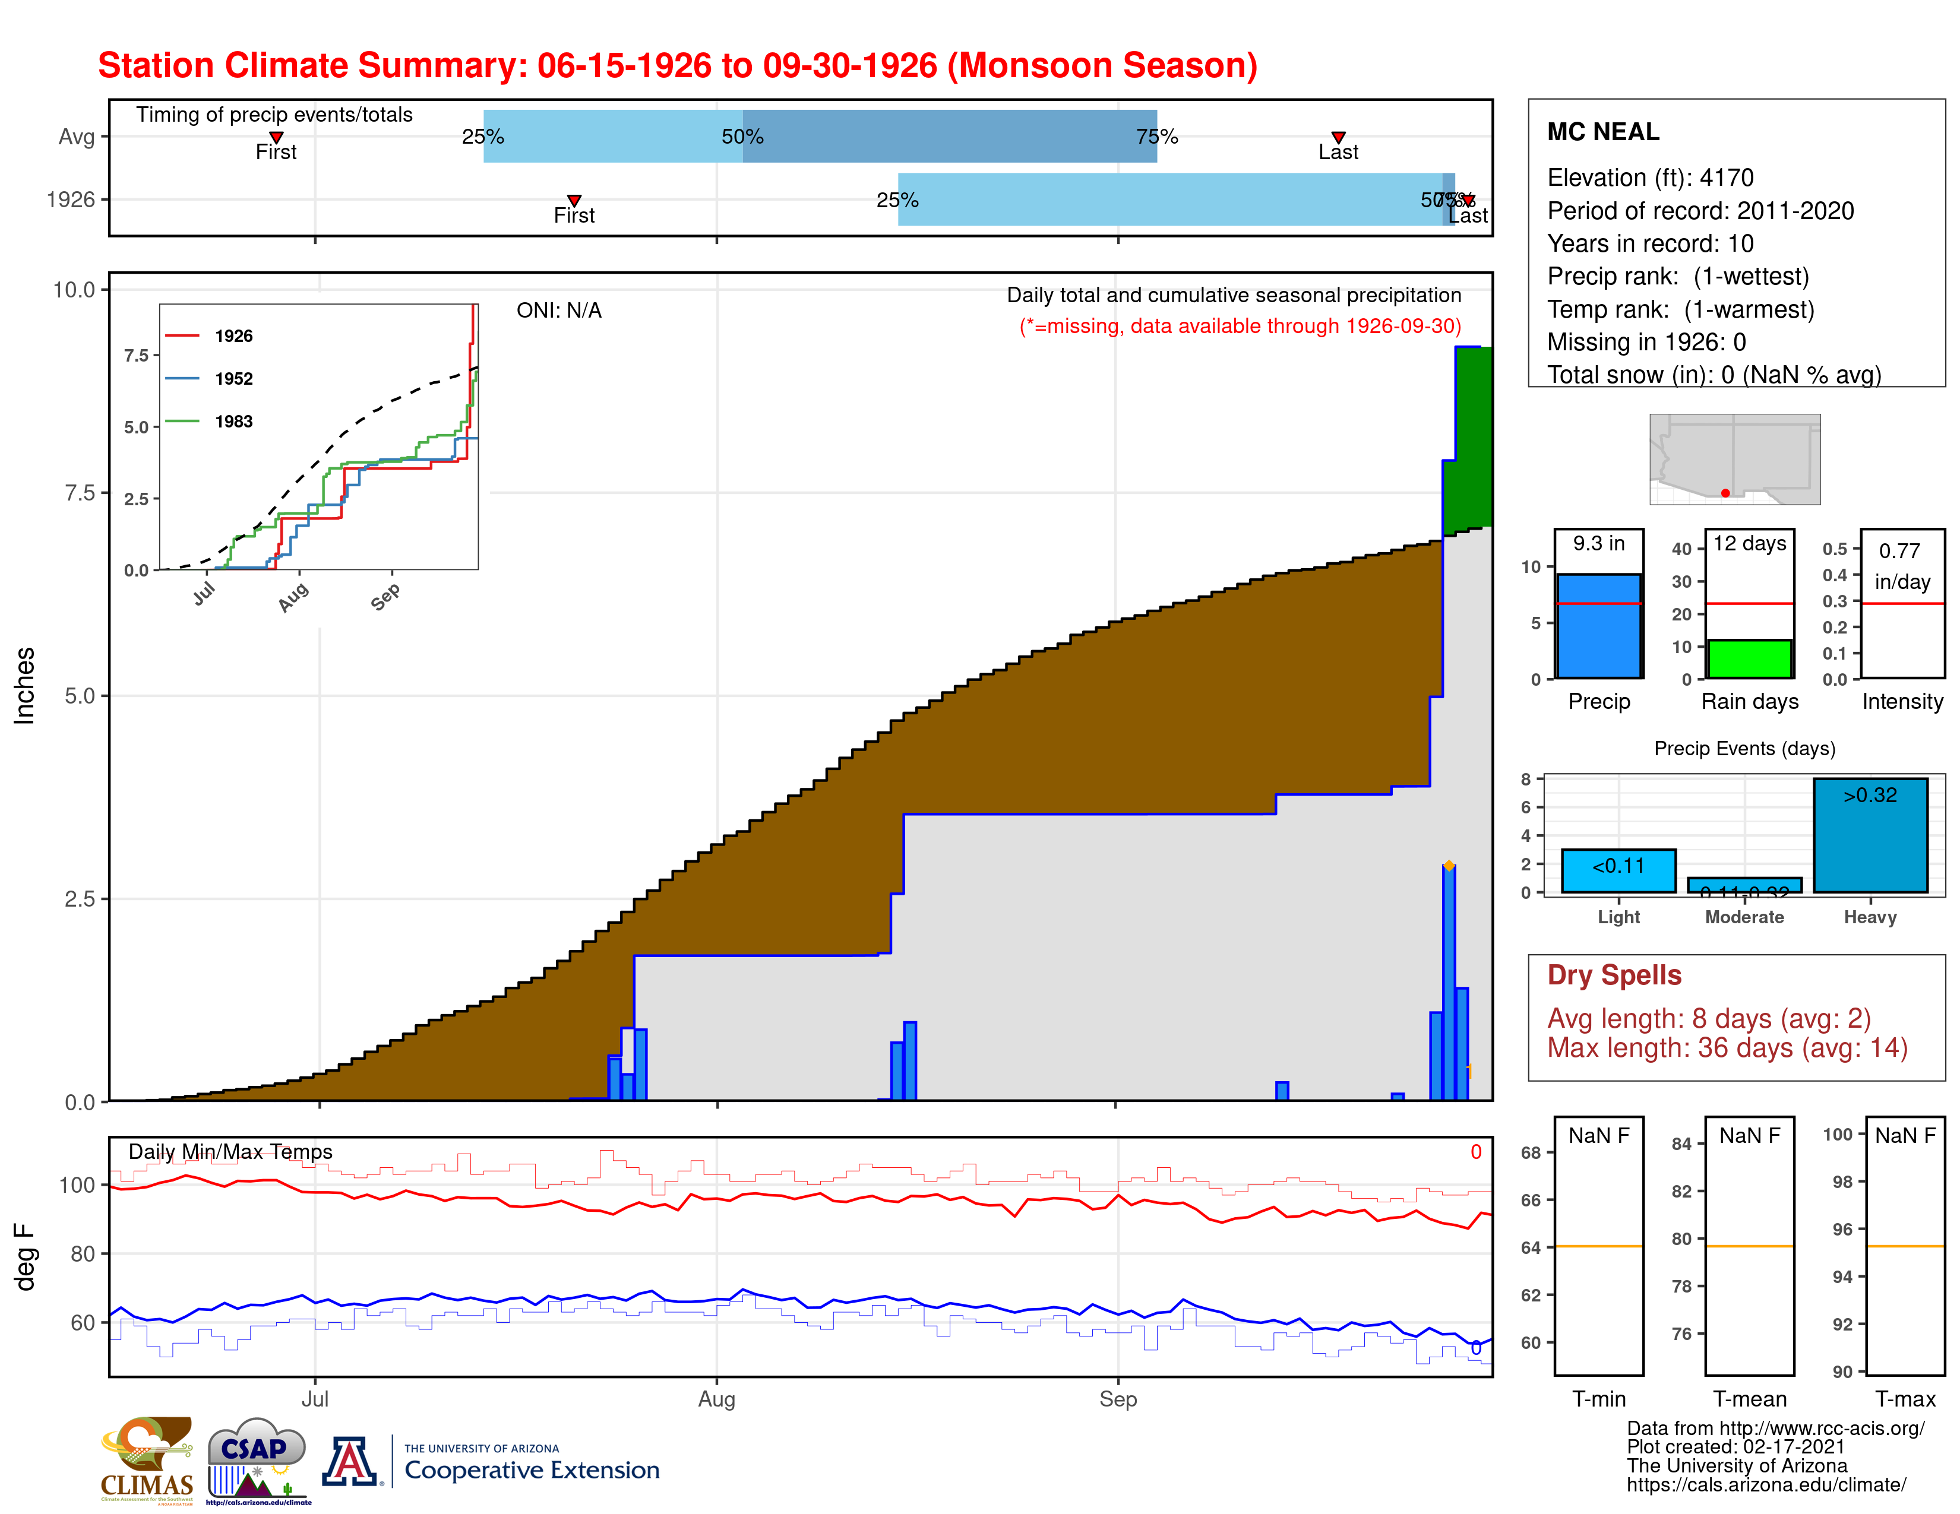The width and height of the screenshot is (1960, 1514).
Task: Click the Moderate events bar
Action: click(x=1744, y=885)
